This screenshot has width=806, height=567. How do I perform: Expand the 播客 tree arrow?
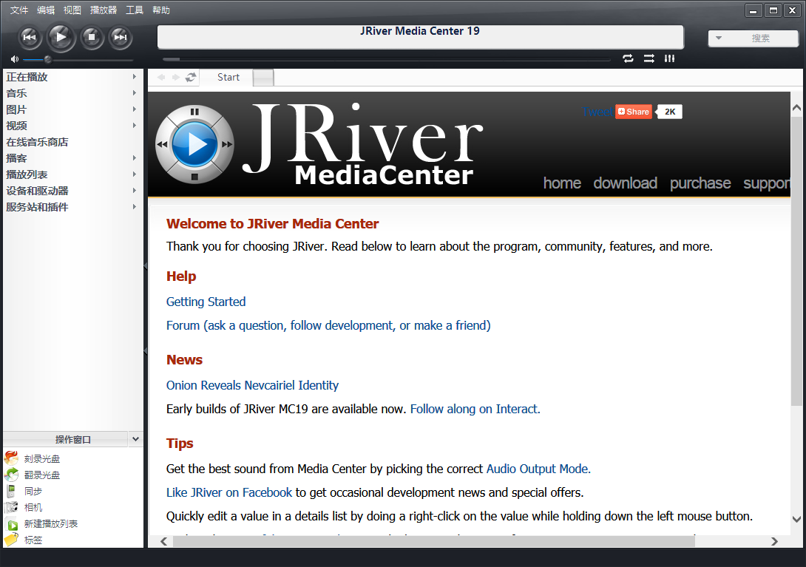coord(134,157)
